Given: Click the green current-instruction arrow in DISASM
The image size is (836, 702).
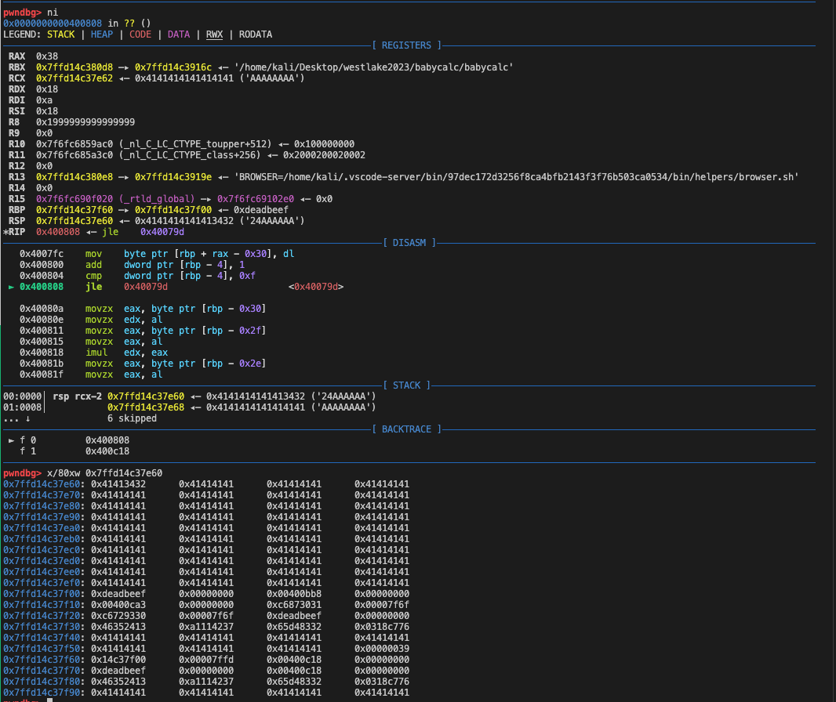Looking at the screenshot, I should pos(11,287).
